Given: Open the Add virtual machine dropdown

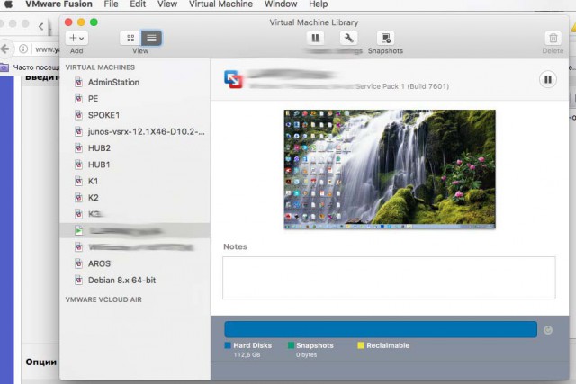Looking at the screenshot, I should click(x=76, y=38).
